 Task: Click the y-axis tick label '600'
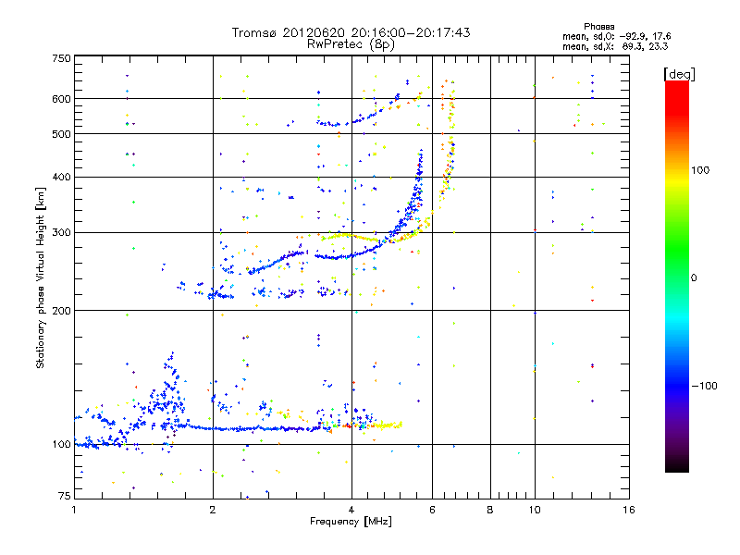pyautogui.click(x=61, y=99)
